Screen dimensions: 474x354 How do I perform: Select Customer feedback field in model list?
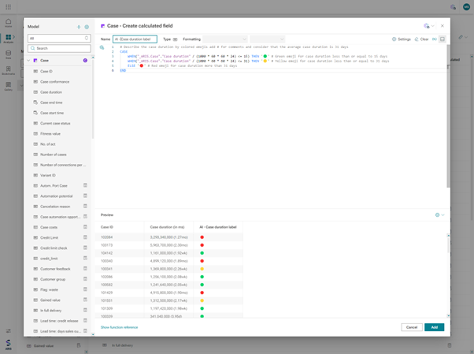coord(56,269)
